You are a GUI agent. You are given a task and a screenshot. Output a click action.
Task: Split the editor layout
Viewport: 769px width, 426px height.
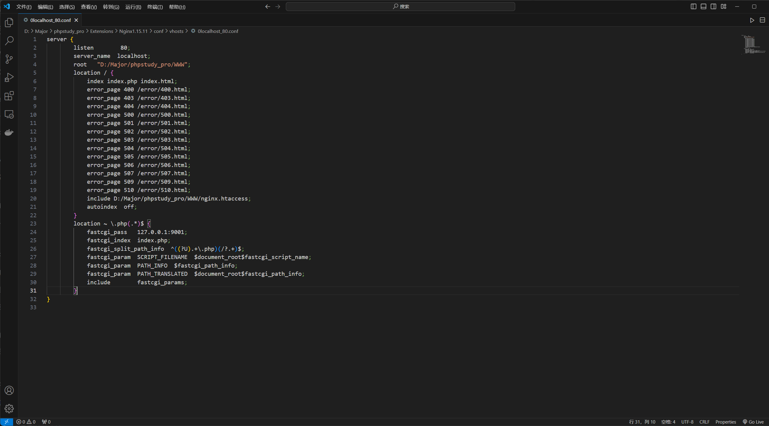click(x=762, y=20)
